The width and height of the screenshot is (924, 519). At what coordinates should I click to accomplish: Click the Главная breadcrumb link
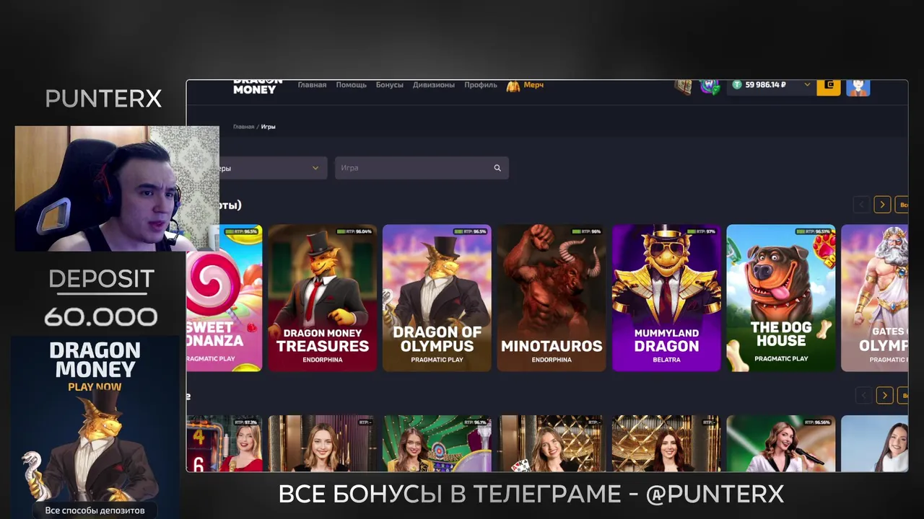coord(243,127)
